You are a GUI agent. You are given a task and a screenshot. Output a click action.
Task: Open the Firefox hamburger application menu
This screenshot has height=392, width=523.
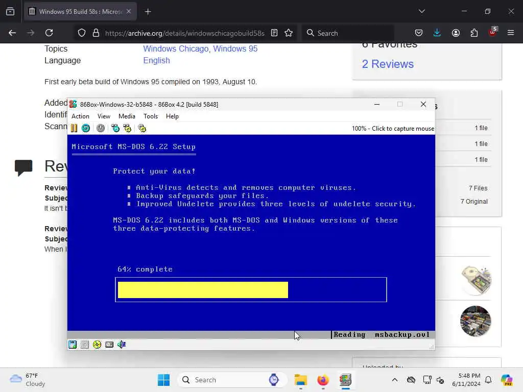tap(511, 33)
